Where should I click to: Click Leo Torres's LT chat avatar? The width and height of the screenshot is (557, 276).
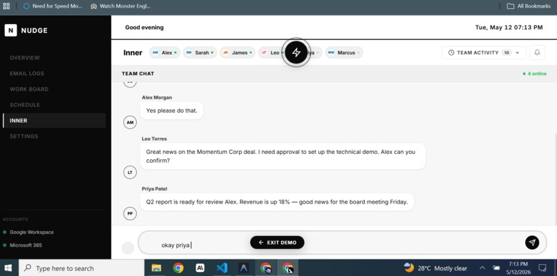coord(130,172)
